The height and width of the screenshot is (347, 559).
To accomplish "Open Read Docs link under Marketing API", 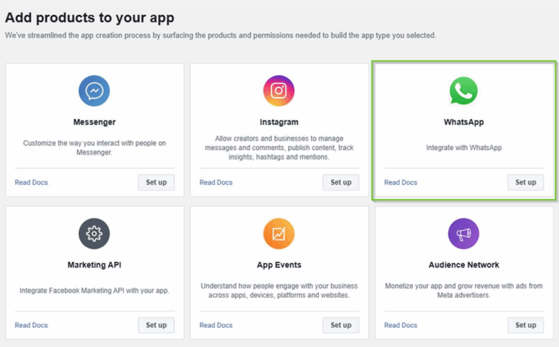I will (31, 325).
